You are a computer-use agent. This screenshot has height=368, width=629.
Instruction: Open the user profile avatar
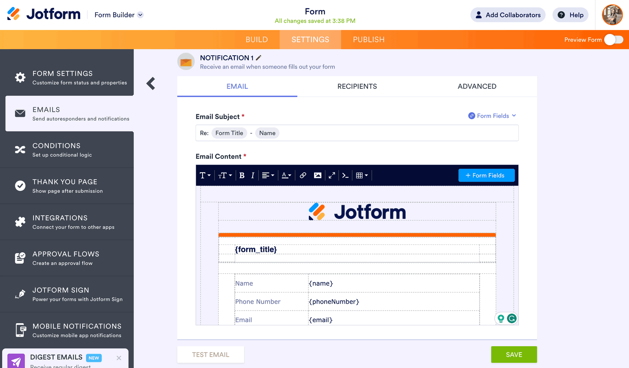point(612,15)
